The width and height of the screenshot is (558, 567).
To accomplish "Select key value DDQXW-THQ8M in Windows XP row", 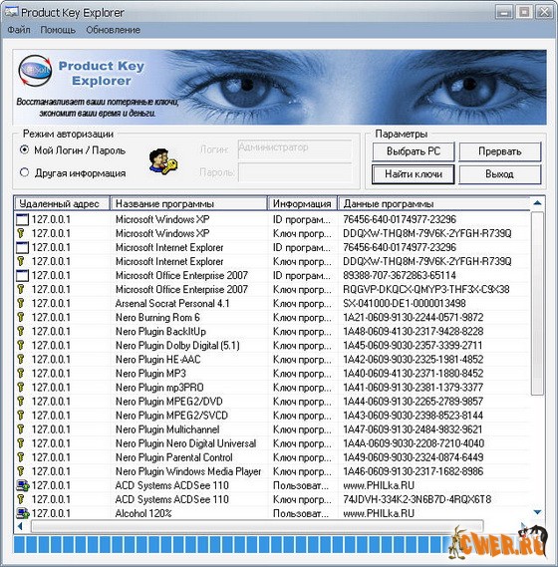I will click(427, 233).
